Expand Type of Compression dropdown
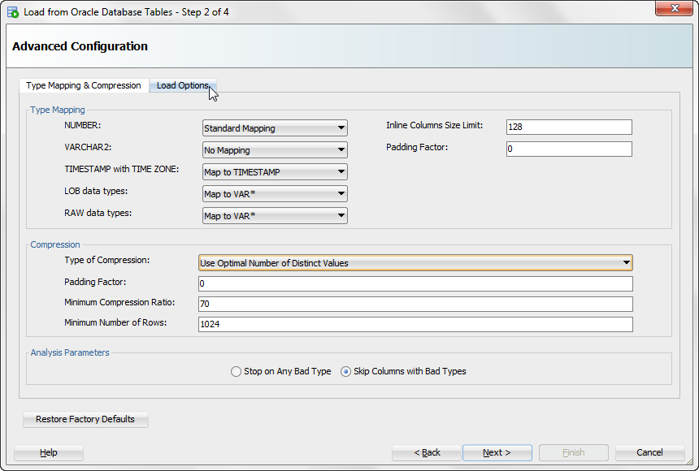The height and width of the screenshot is (471, 699). [x=415, y=262]
